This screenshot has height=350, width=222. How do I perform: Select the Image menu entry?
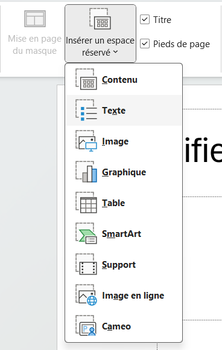124,141
